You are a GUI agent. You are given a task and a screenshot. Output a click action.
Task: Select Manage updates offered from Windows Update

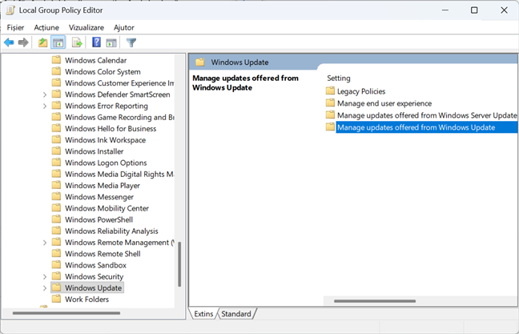point(427,127)
